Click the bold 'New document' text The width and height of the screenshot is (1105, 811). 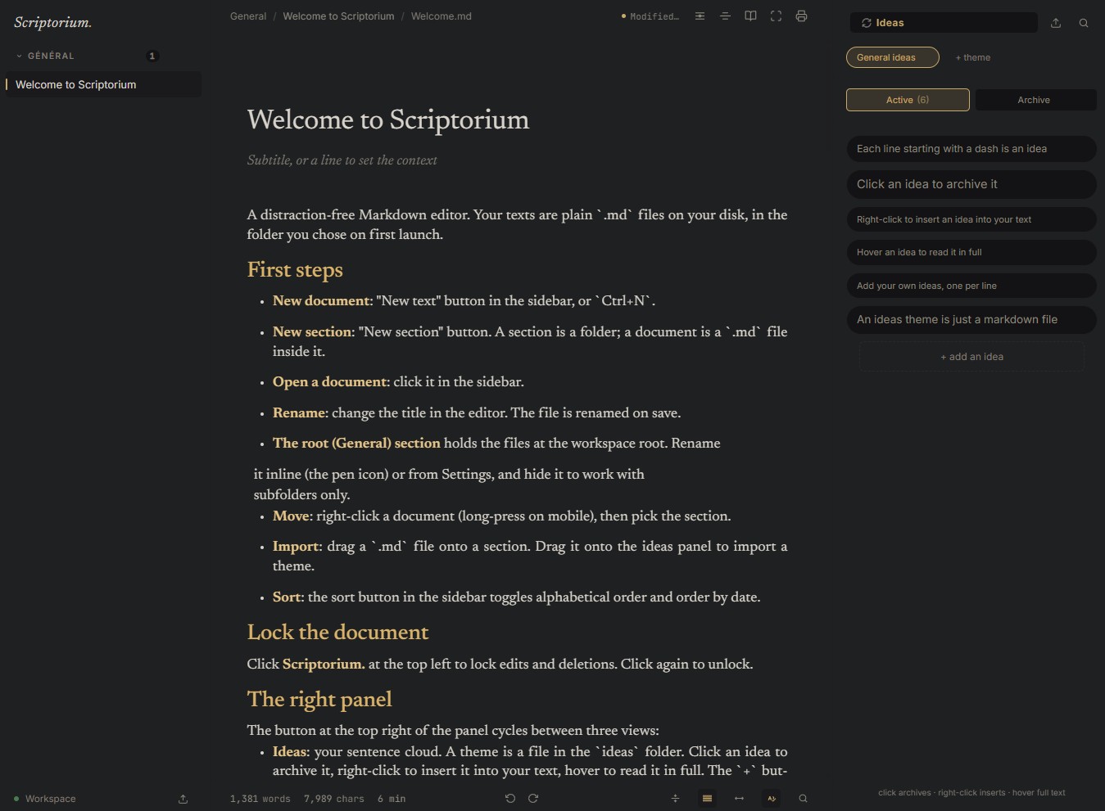click(x=321, y=301)
